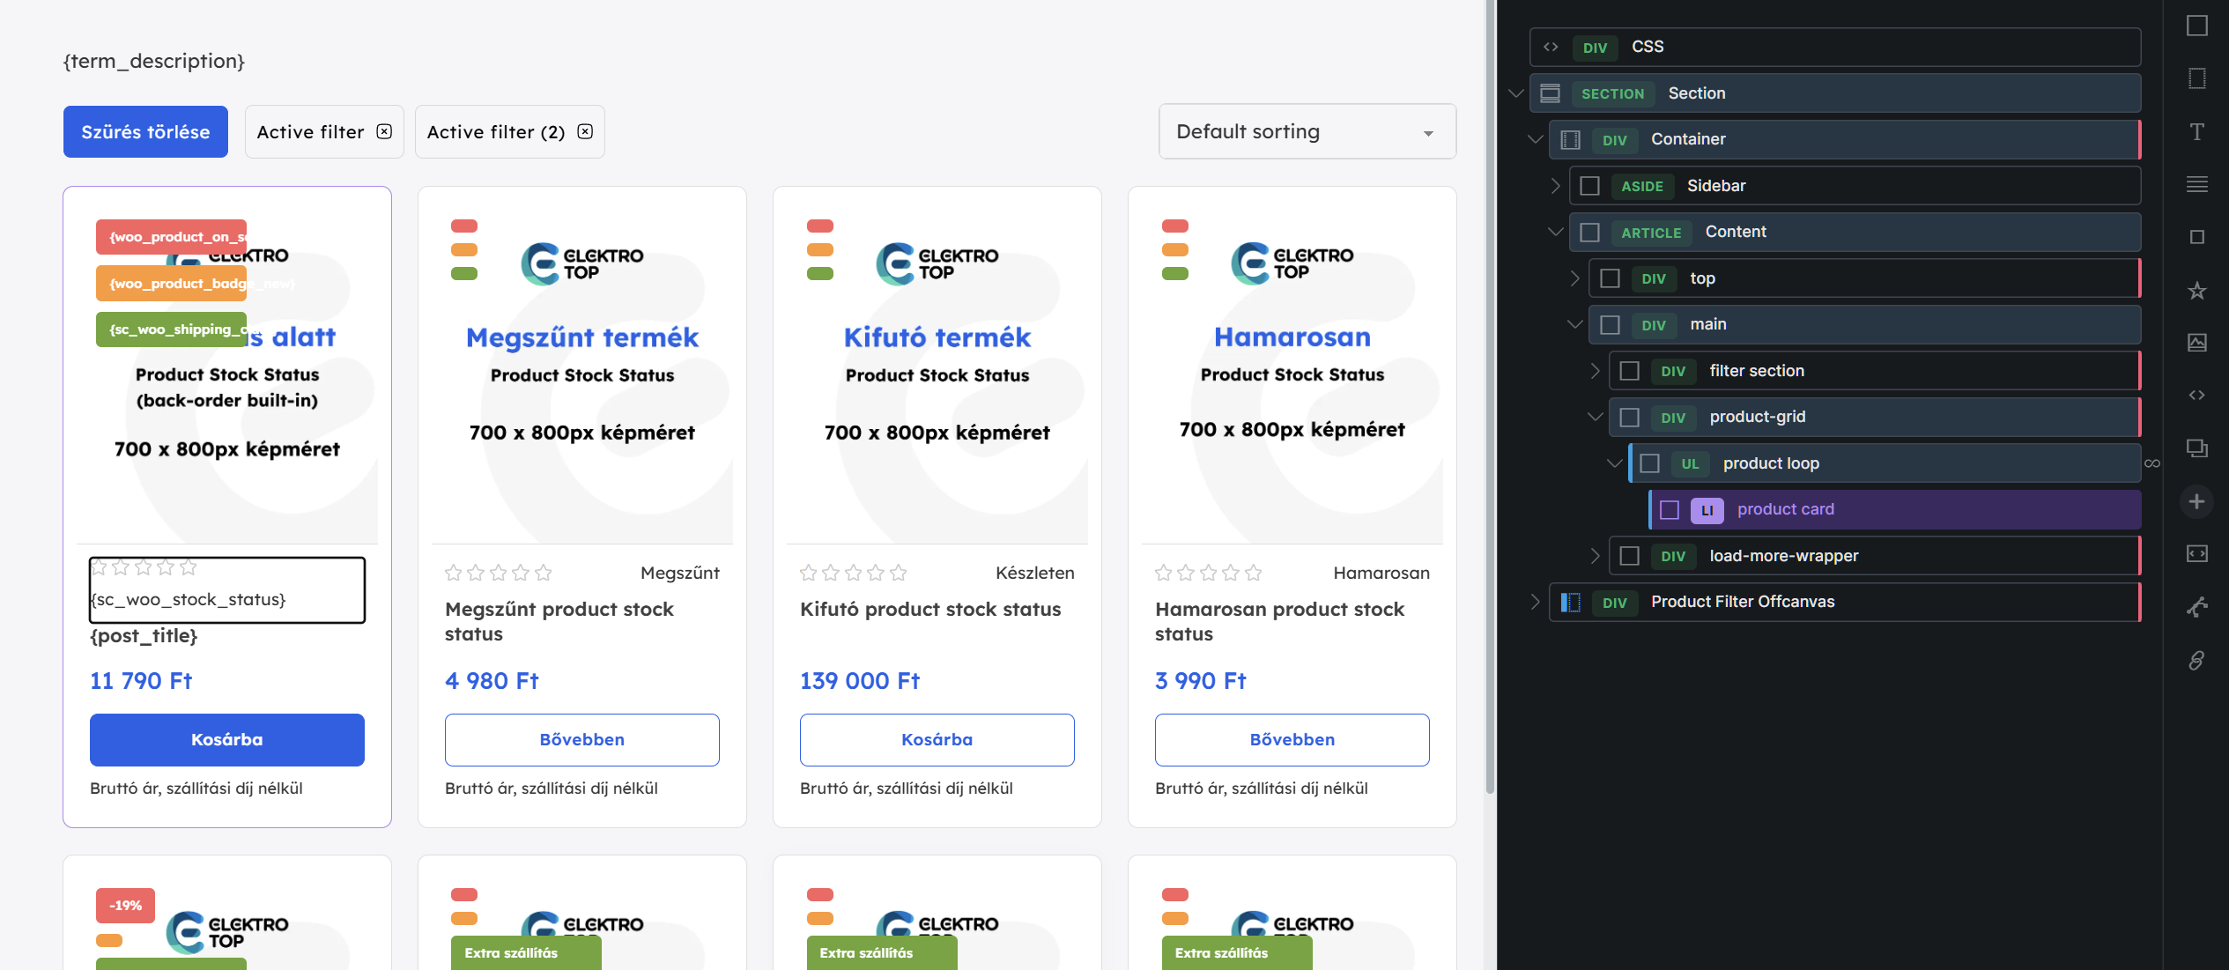Image resolution: width=2229 pixels, height=970 pixels.
Task: Expand the Product Filter Offcanvas node
Action: (x=1535, y=602)
